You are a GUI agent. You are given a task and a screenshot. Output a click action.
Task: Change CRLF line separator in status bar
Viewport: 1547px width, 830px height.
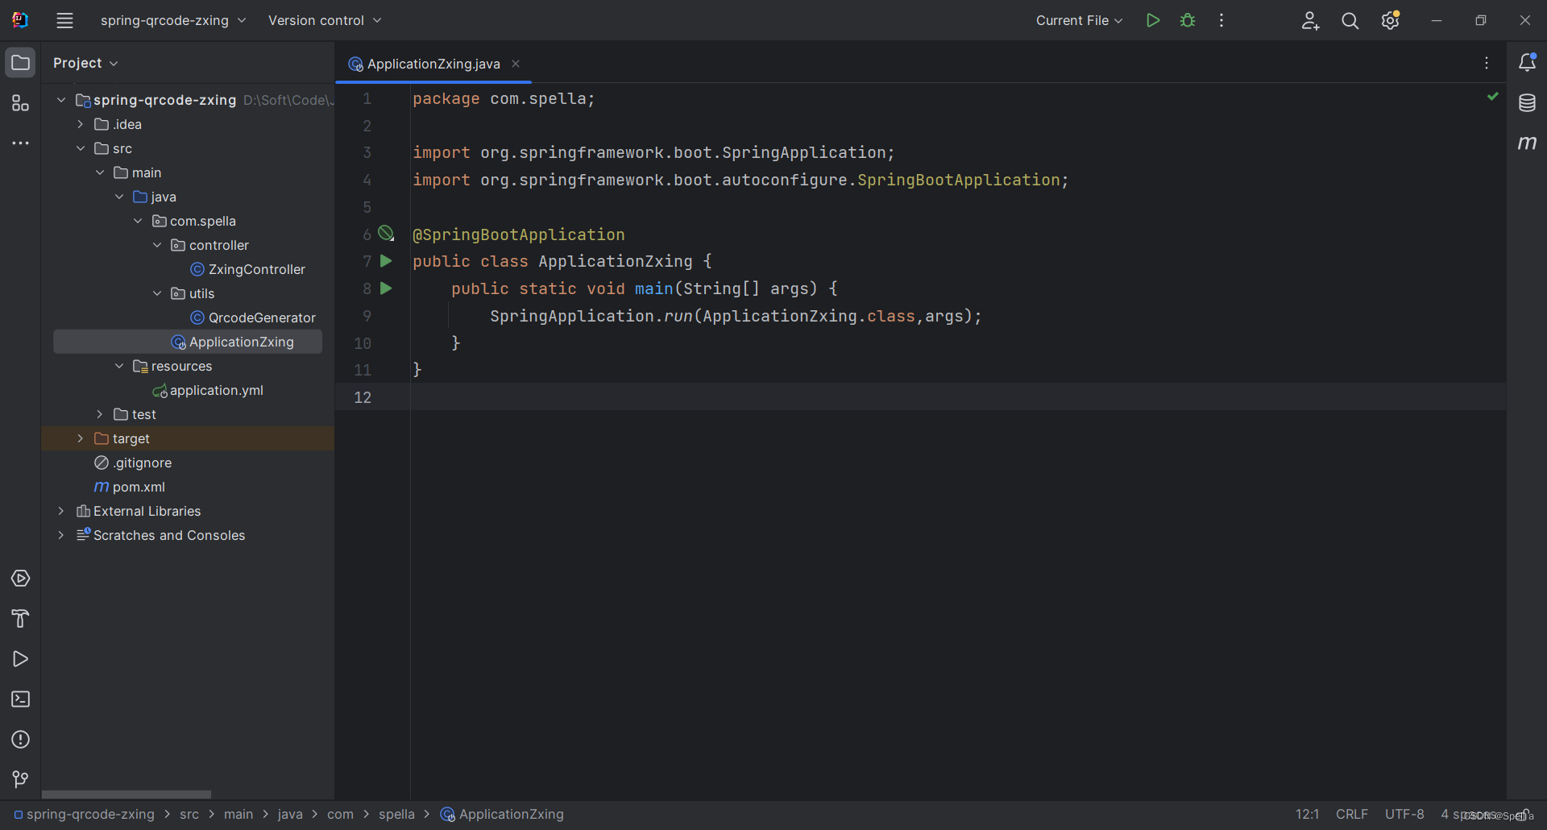coord(1352,814)
